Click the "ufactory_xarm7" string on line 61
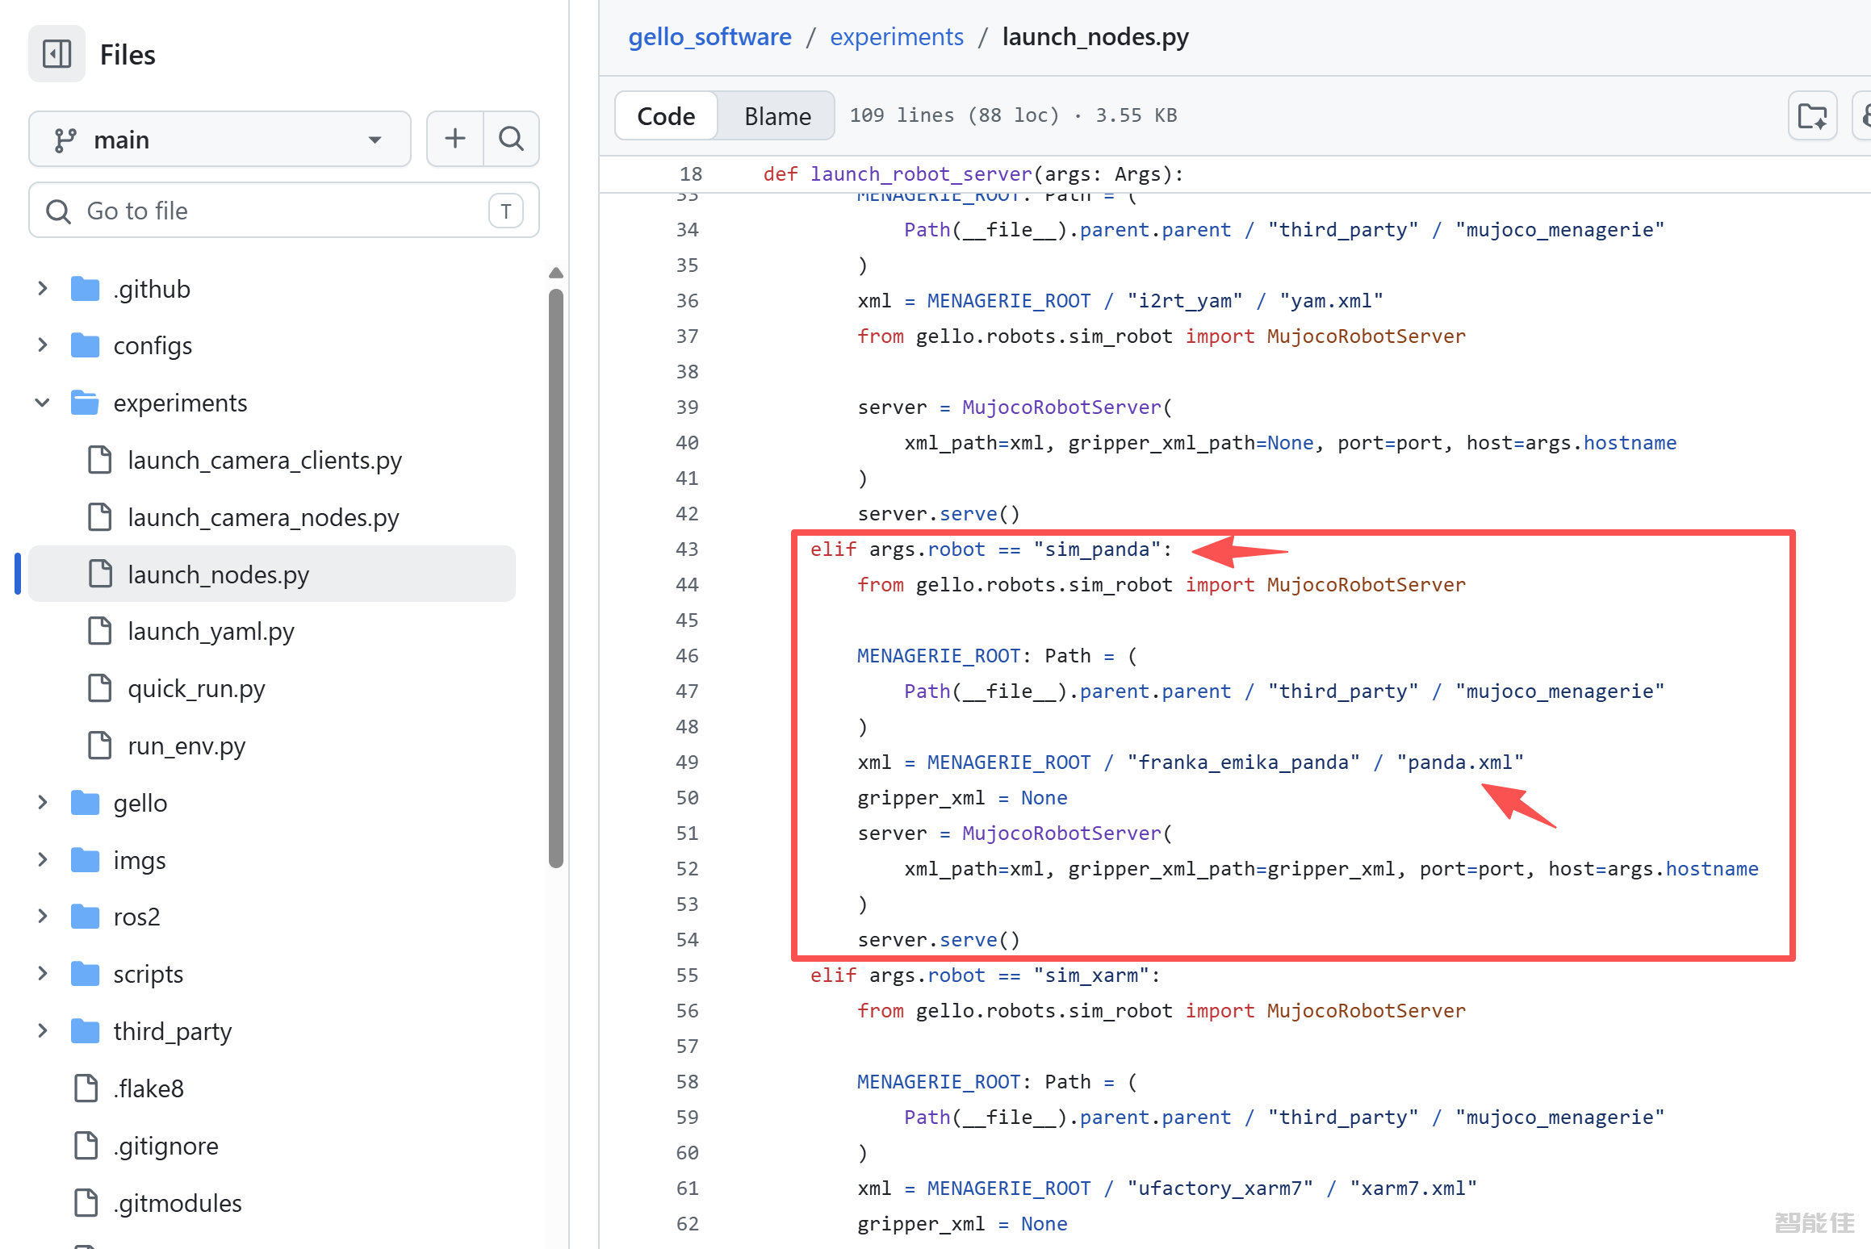The height and width of the screenshot is (1249, 1871). [x=1220, y=1188]
